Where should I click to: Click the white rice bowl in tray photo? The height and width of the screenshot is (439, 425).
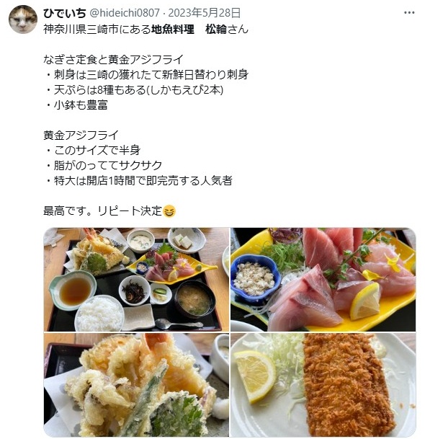(99, 314)
